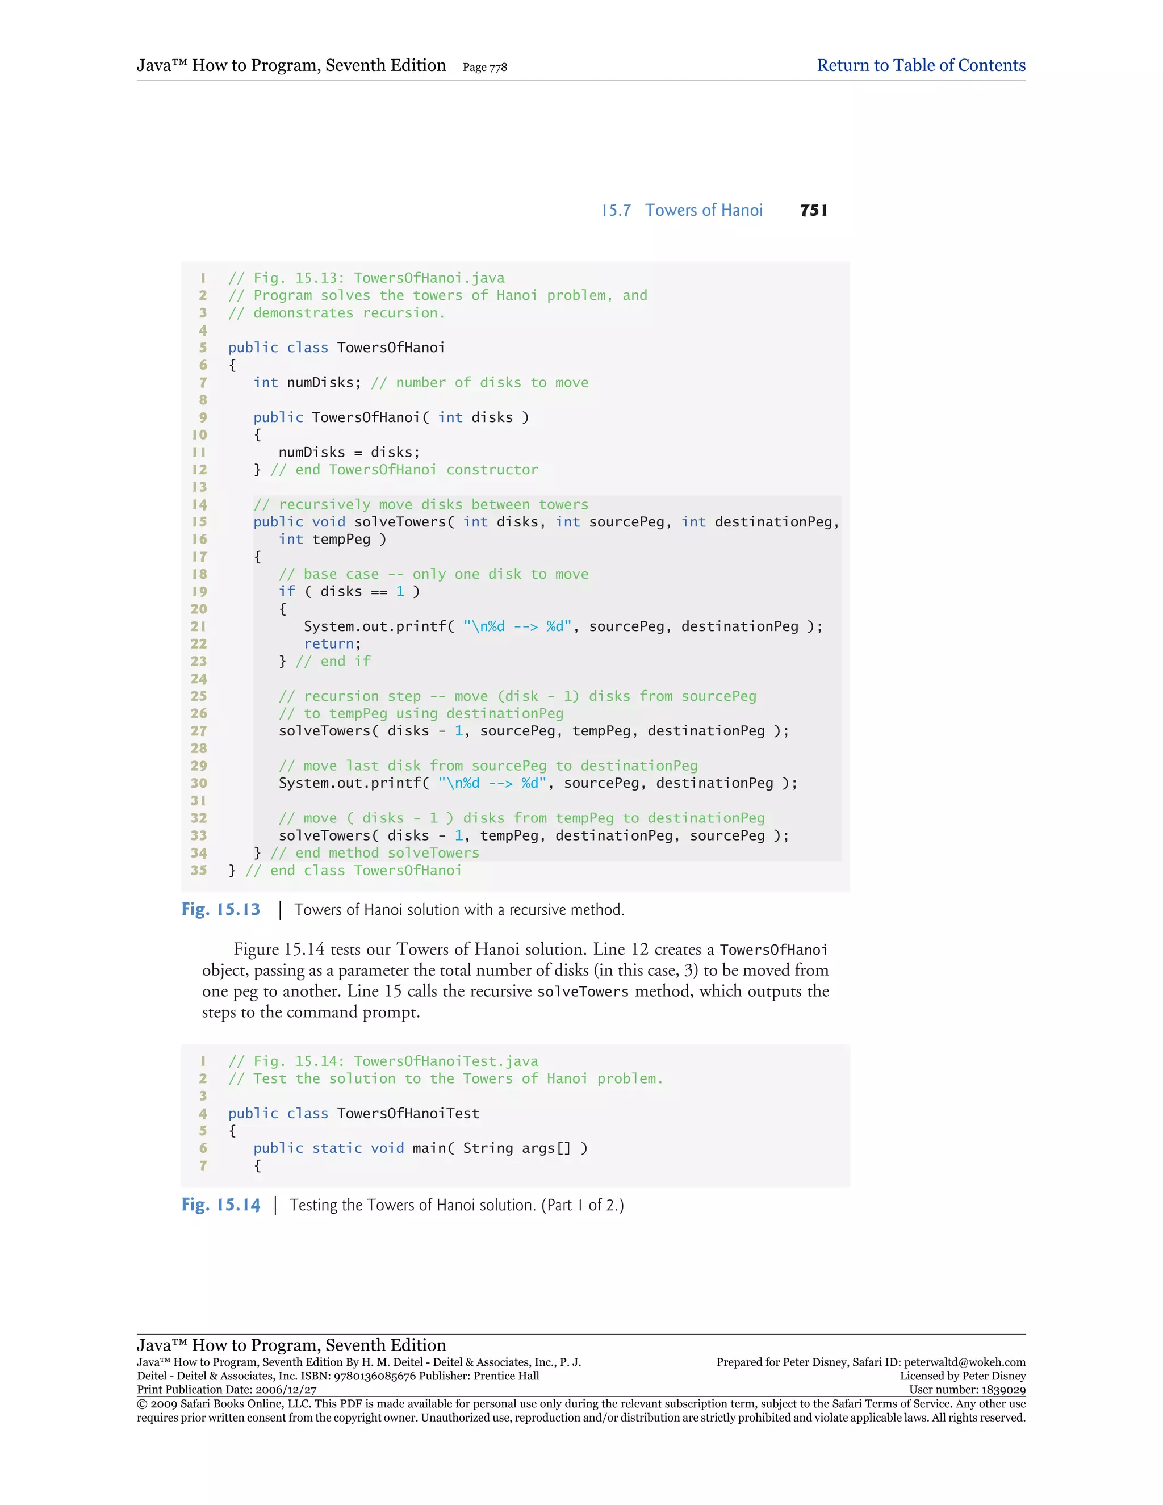Click the solveTowers method signature on line 15
Screen dimensions: 1163x1505
point(546,522)
